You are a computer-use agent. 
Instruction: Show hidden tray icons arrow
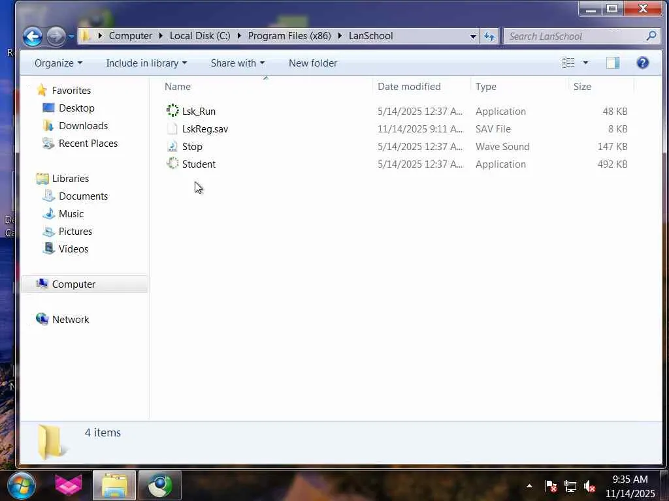pos(529,485)
